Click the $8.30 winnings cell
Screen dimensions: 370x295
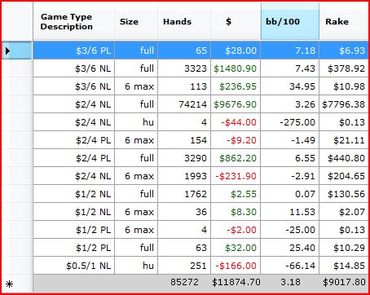(236, 212)
